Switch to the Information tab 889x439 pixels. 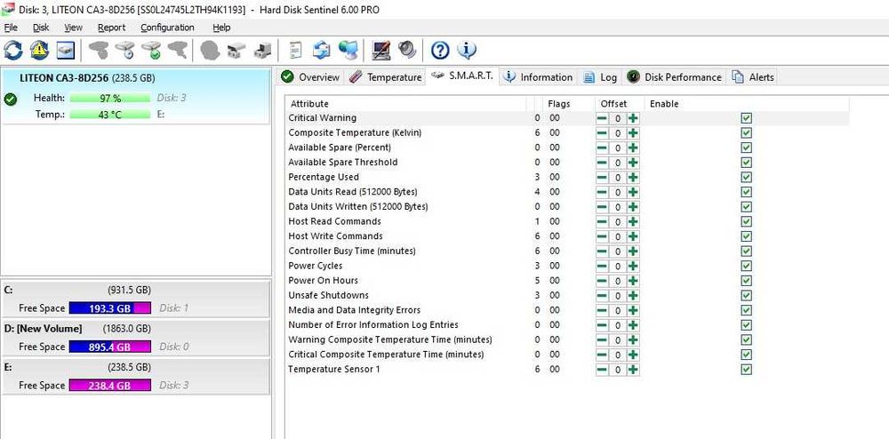click(x=539, y=77)
